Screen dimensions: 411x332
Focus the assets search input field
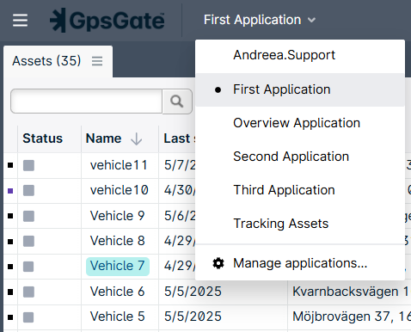coord(86,101)
